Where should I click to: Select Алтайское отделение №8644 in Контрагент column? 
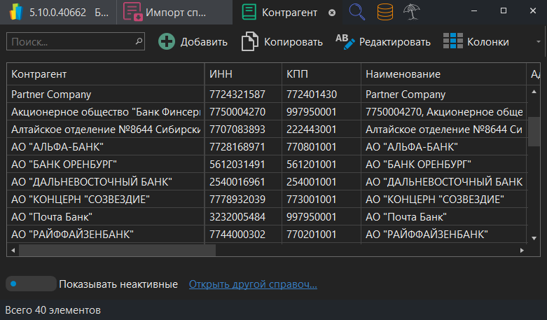click(x=105, y=130)
